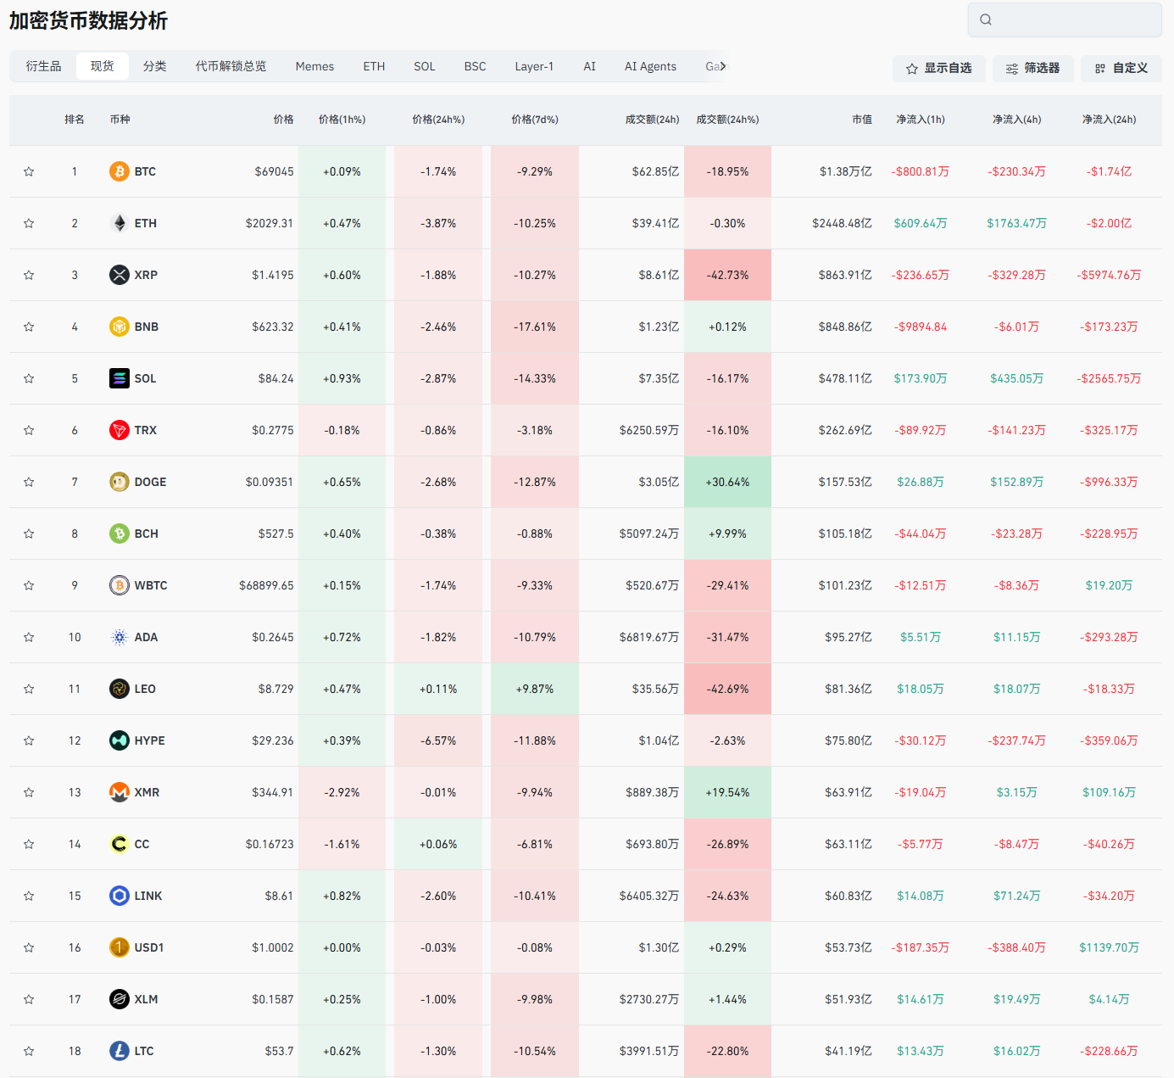The width and height of the screenshot is (1174, 1078).
Task: Toggle the favorite star for BNB
Action: click(29, 327)
